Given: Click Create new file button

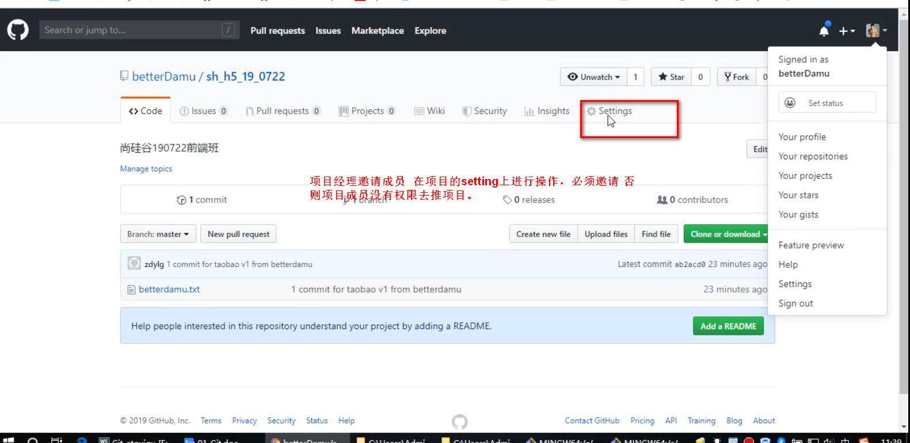Looking at the screenshot, I should coord(543,234).
